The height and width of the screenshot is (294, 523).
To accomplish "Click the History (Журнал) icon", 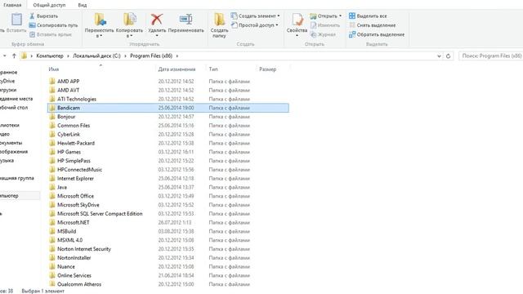I will click(313, 34).
